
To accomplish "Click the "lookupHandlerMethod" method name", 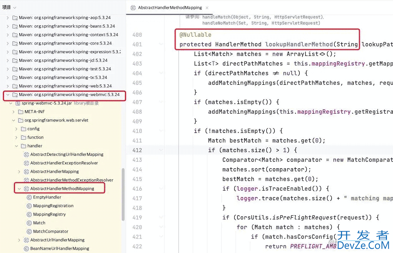I will [x=299, y=44].
